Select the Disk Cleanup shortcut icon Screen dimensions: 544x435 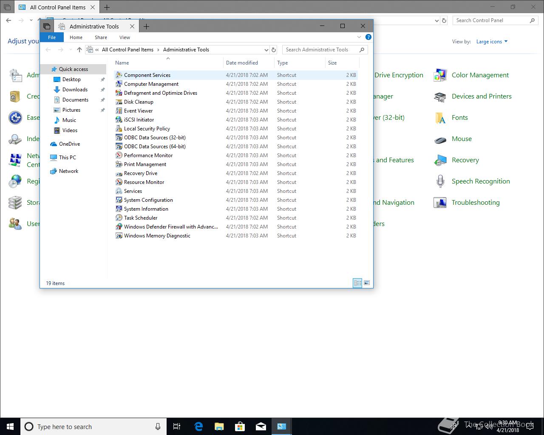[119, 102]
